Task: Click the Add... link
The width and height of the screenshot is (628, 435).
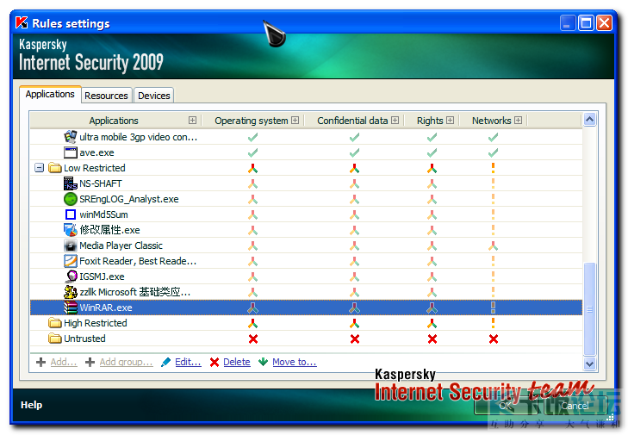Action: [x=64, y=362]
